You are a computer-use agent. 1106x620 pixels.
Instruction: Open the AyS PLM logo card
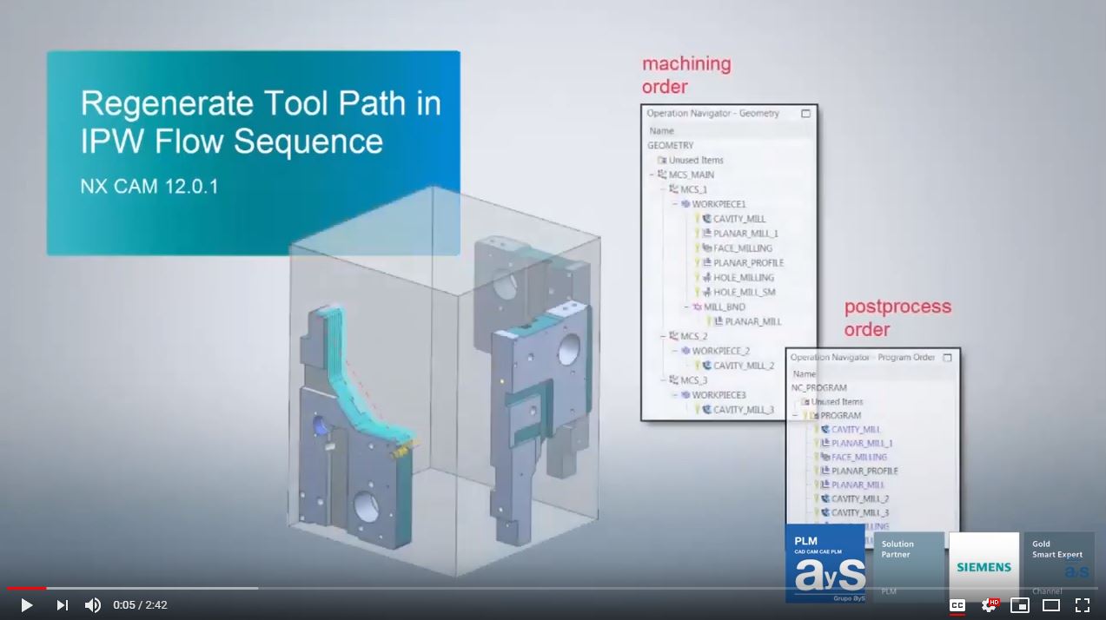tap(825, 563)
